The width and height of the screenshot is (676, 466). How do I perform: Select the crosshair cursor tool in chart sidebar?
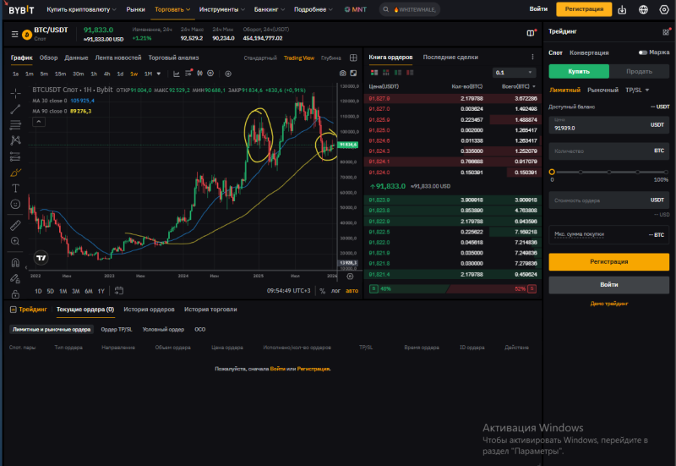pos(15,92)
